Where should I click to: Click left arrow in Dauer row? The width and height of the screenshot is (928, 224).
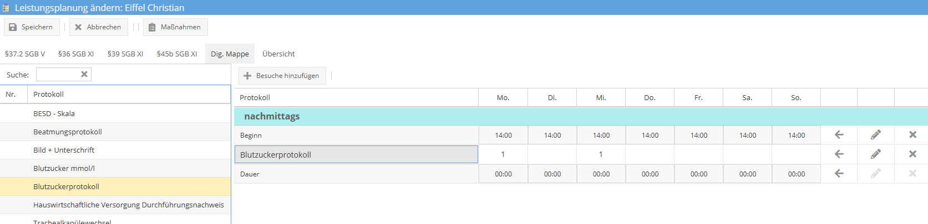[x=839, y=174]
